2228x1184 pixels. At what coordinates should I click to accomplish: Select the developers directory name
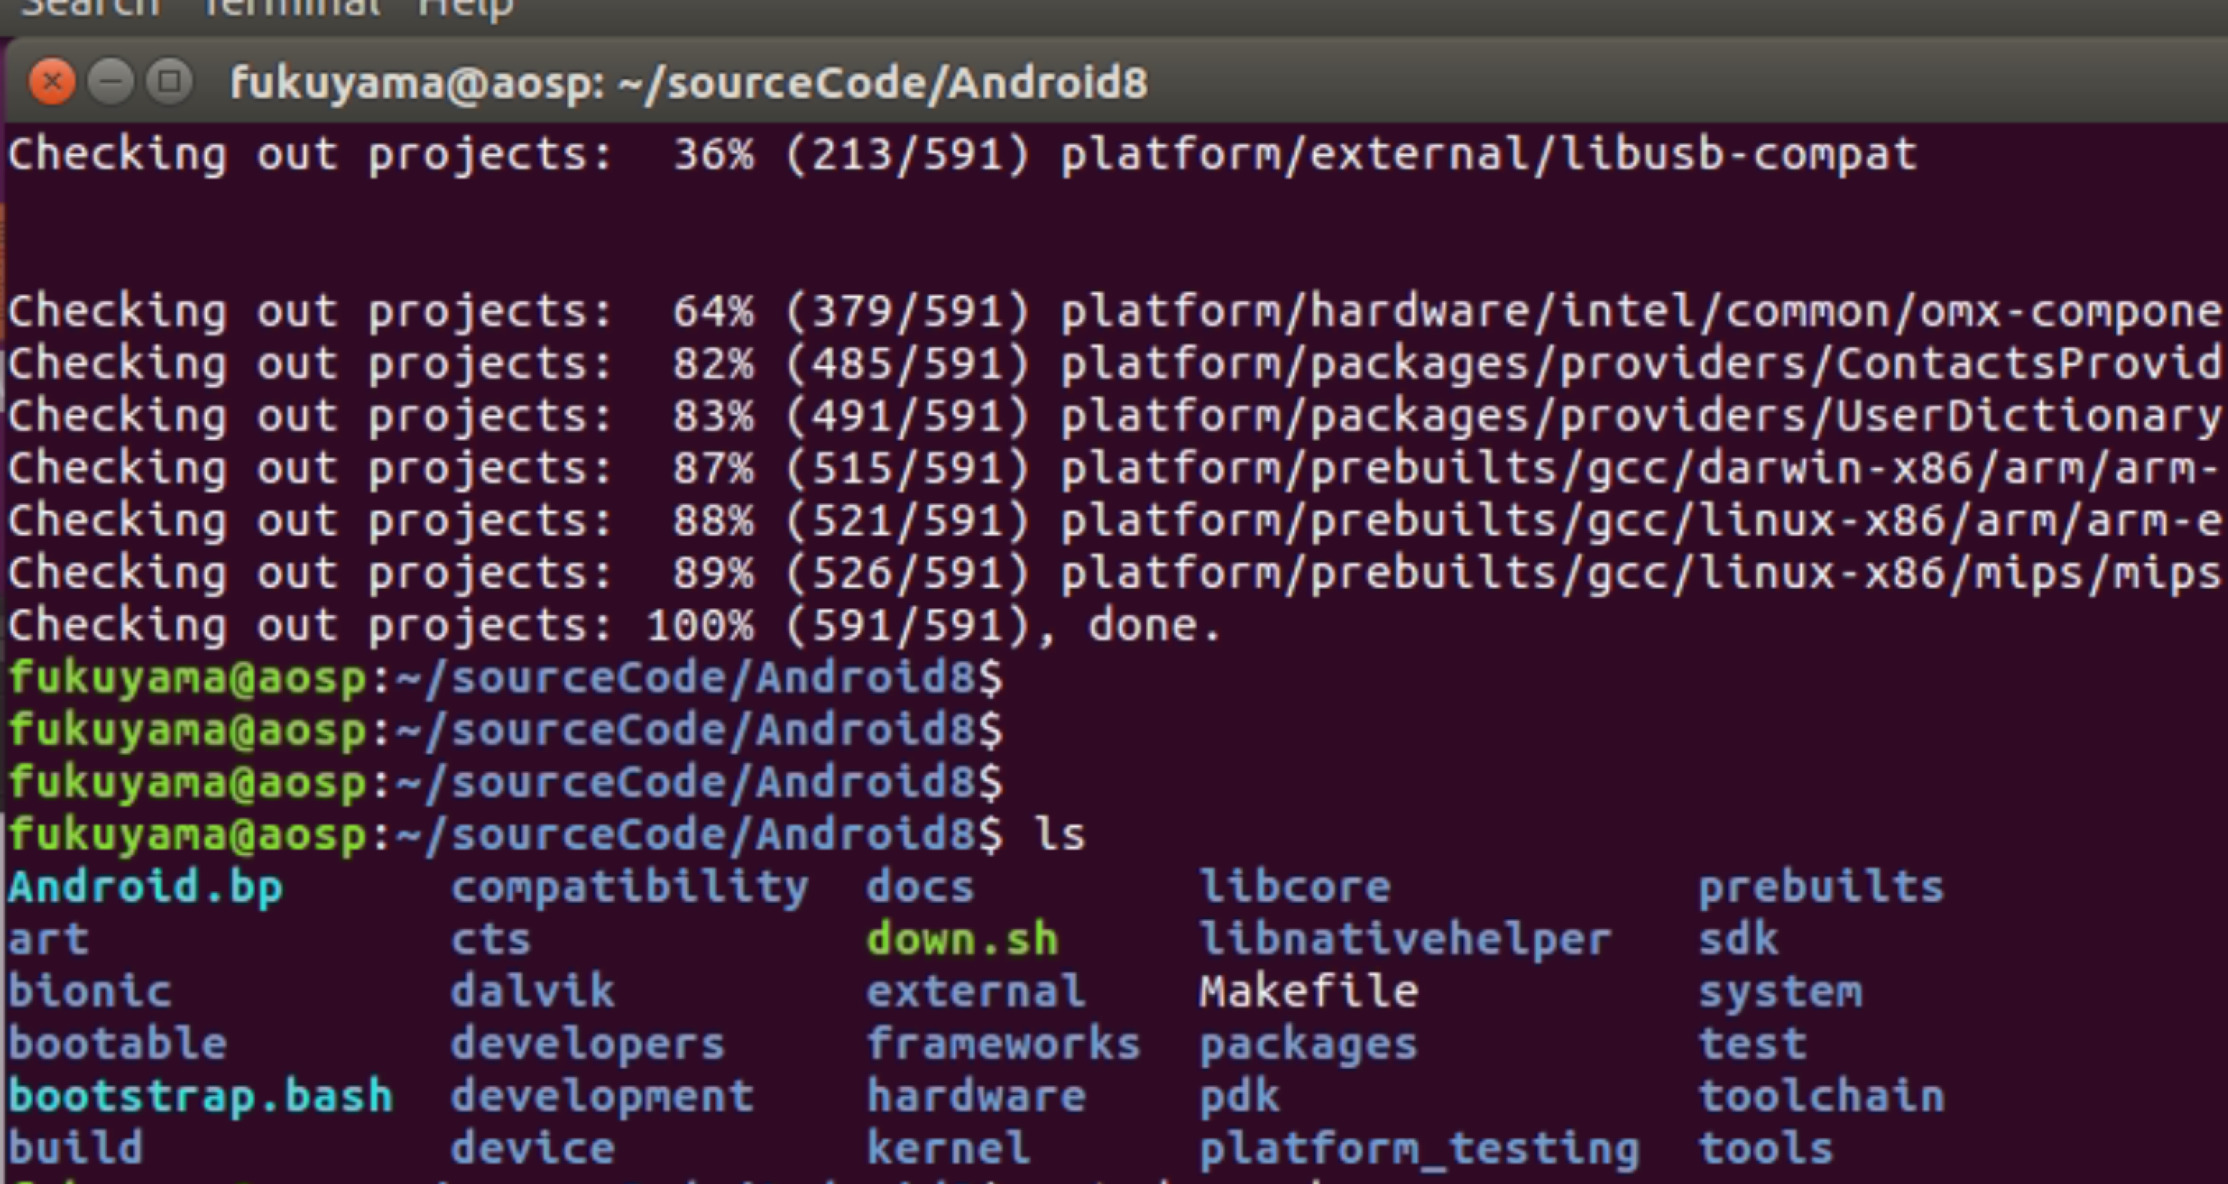pos(587,1045)
